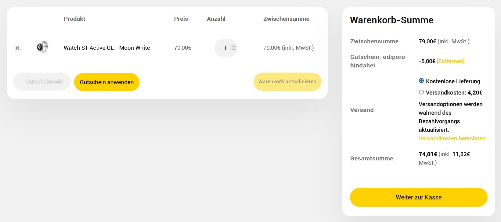Open the Moon White watch product thumbnail
This screenshot has width=501, height=222.
tap(42, 47)
